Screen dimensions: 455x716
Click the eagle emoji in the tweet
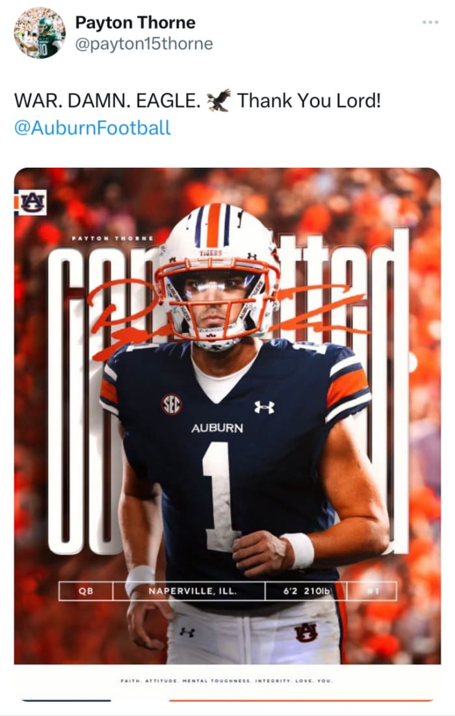coord(218,101)
